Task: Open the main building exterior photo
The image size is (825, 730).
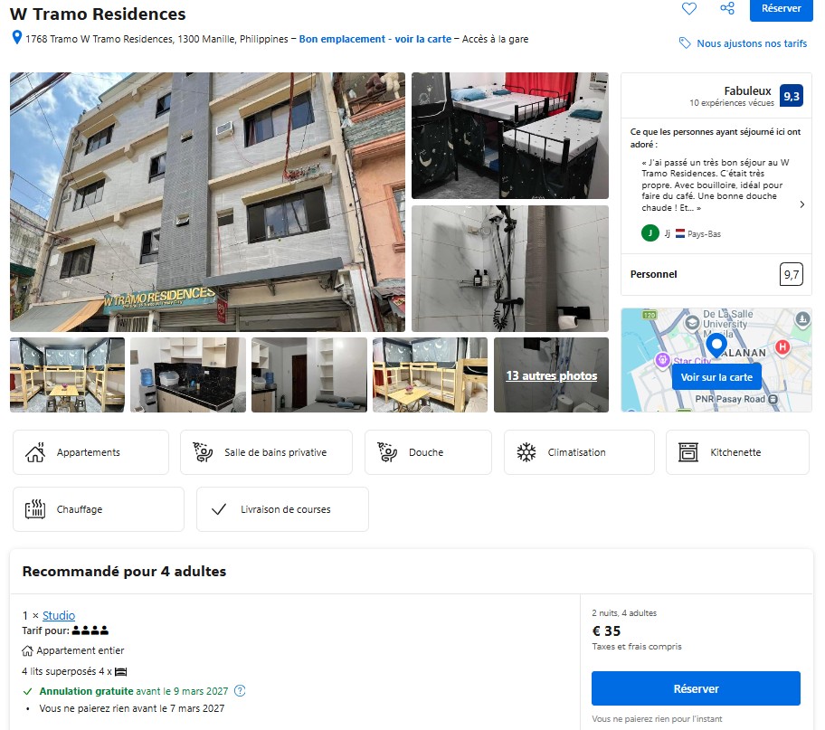Action: click(207, 202)
